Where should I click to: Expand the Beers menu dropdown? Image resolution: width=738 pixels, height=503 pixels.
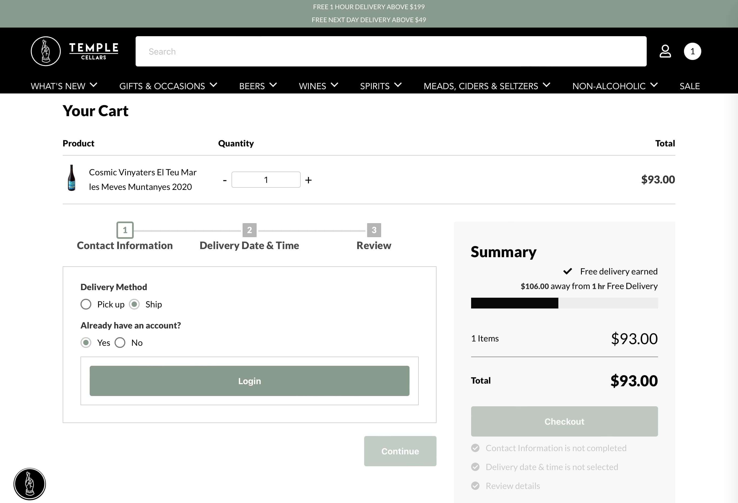pos(257,86)
